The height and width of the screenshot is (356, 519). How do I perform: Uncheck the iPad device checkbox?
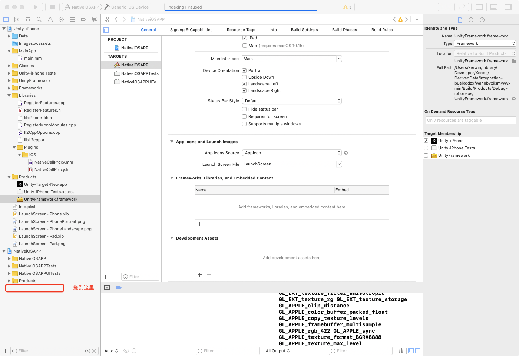pyautogui.click(x=245, y=38)
